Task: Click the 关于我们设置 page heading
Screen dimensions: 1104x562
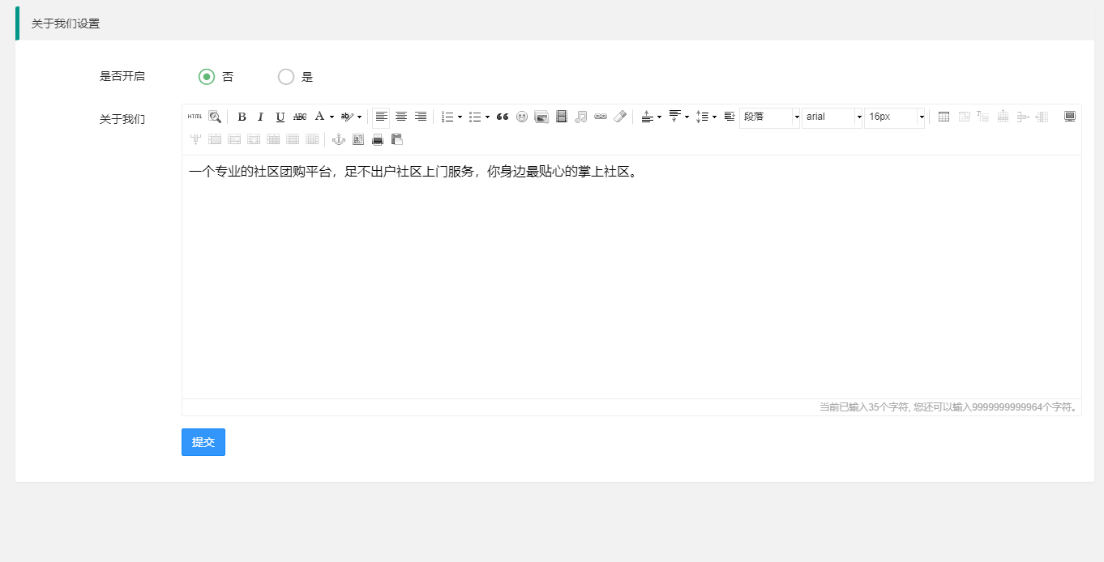Action: (66, 23)
